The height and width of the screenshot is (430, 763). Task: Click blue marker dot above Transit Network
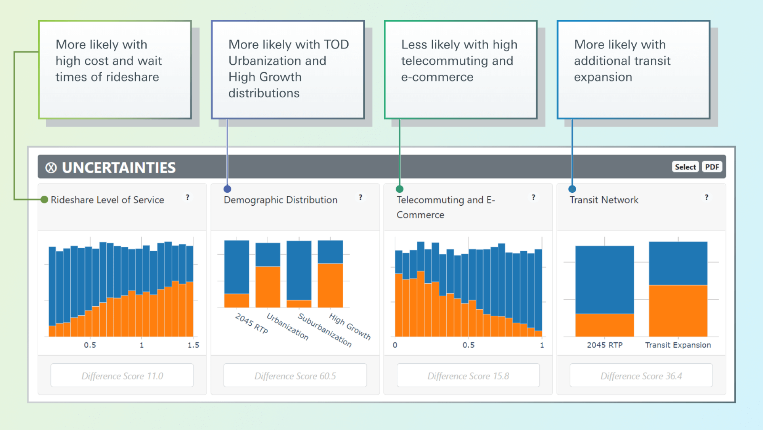tap(572, 189)
